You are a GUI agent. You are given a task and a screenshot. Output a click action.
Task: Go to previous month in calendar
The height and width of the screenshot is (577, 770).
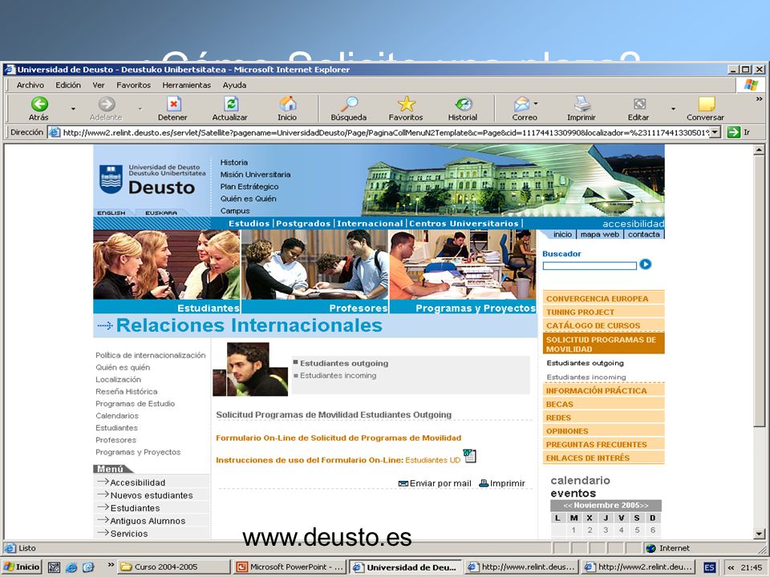coord(568,506)
